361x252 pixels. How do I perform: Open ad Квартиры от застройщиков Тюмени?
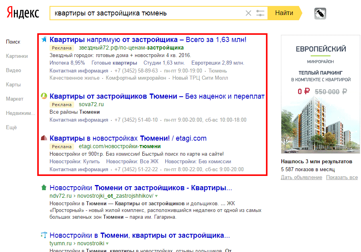coord(157,96)
